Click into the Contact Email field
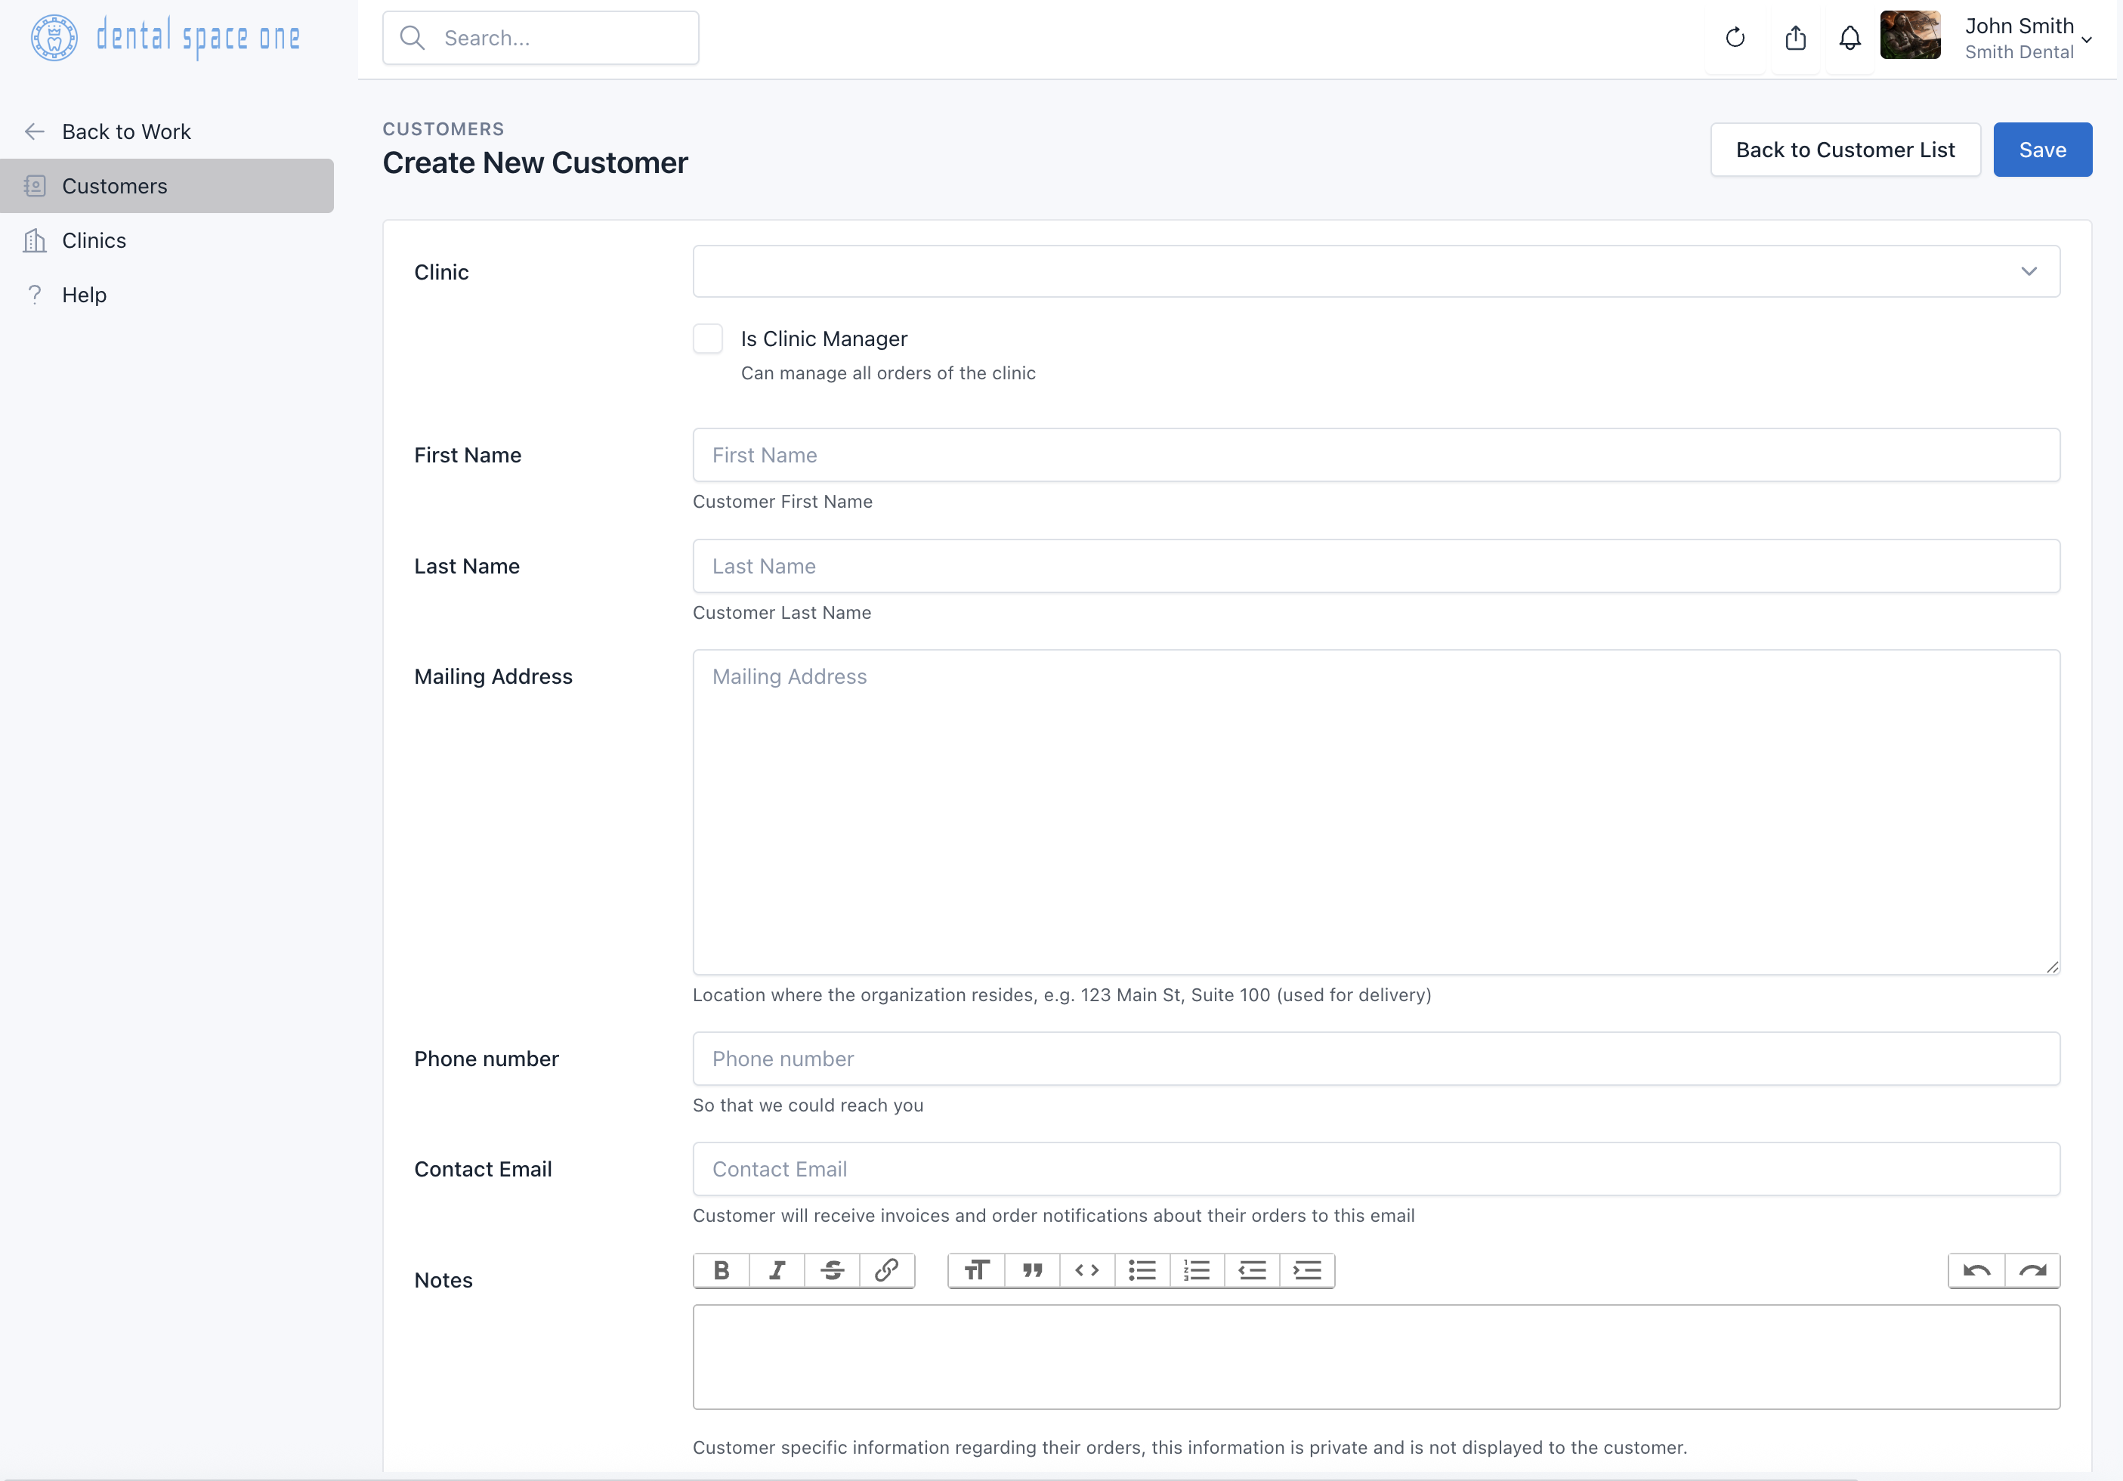The image size is (2123, 1481). (x=1375, y=1169)
